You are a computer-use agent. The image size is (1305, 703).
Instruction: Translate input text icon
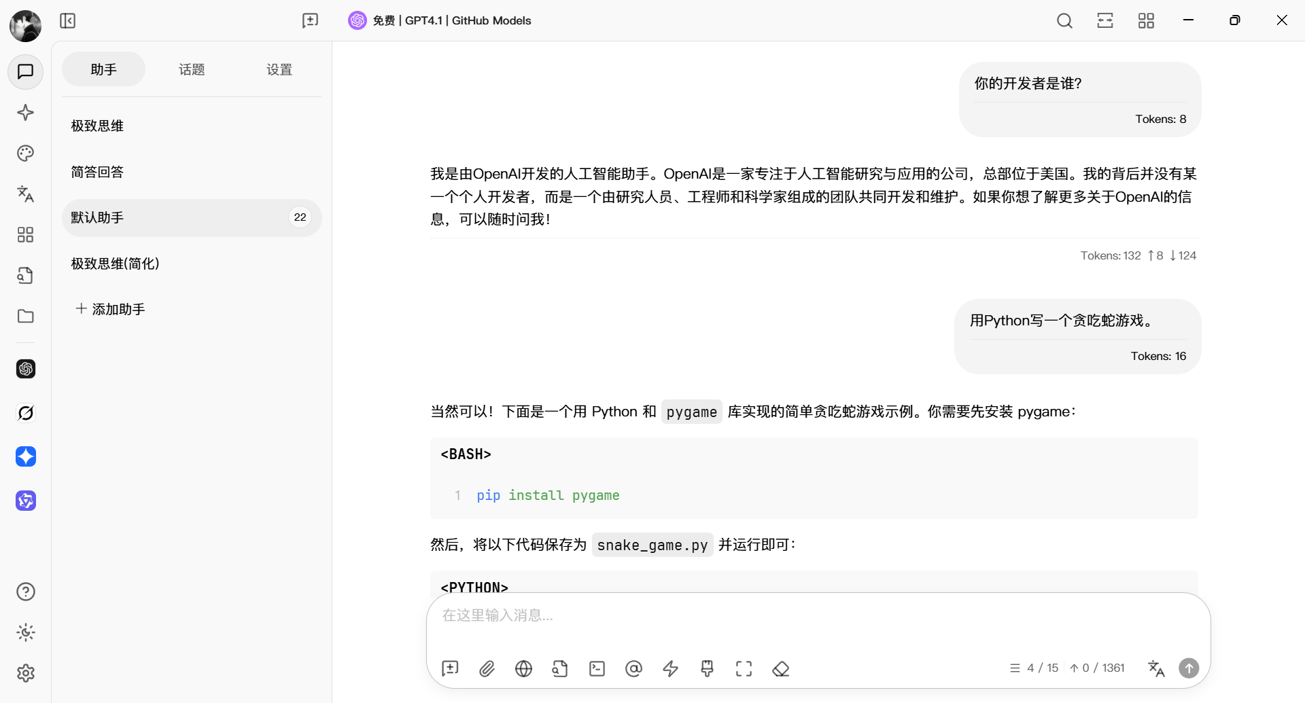(1156, 668)
